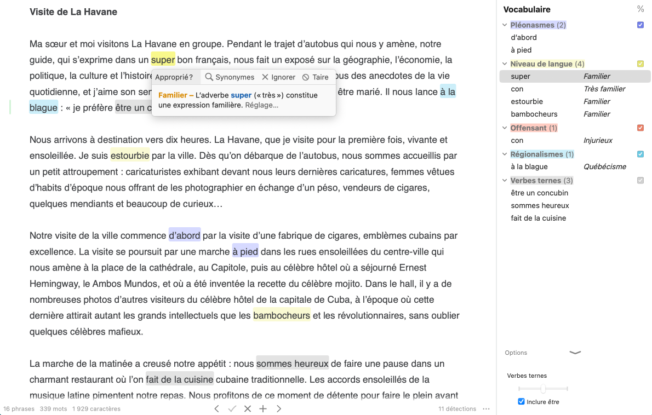Click highlighted à pied in text
652x415 pixels.
click(x=245, y=251)
